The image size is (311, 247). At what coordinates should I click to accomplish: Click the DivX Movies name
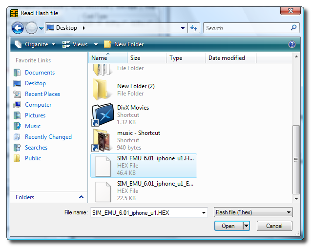[x=133, y=108]
